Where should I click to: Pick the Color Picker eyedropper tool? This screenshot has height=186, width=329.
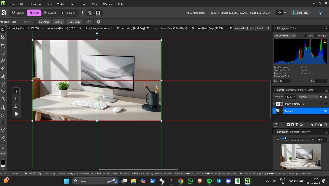(x=3, y=138)
